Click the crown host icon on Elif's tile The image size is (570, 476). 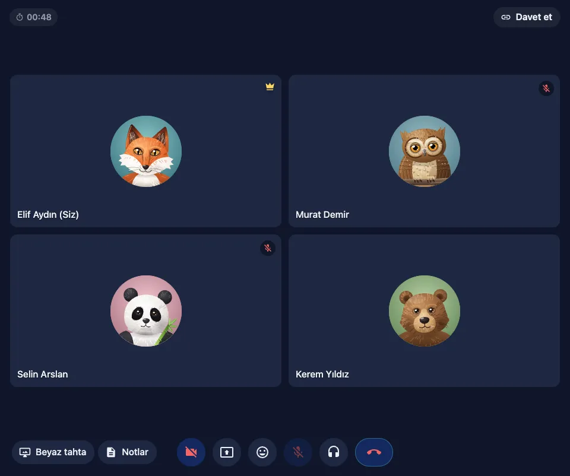tap(270, 87)
